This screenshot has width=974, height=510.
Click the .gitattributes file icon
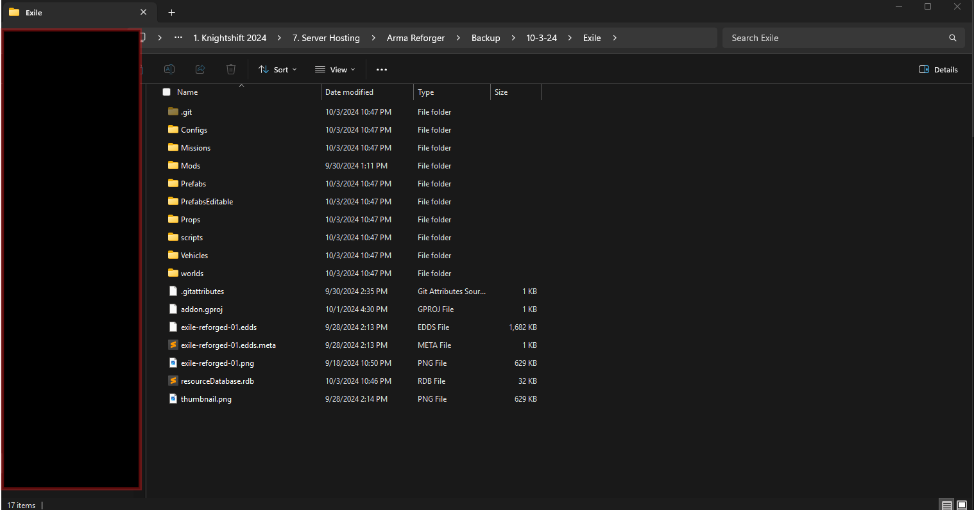coord(173,291)
